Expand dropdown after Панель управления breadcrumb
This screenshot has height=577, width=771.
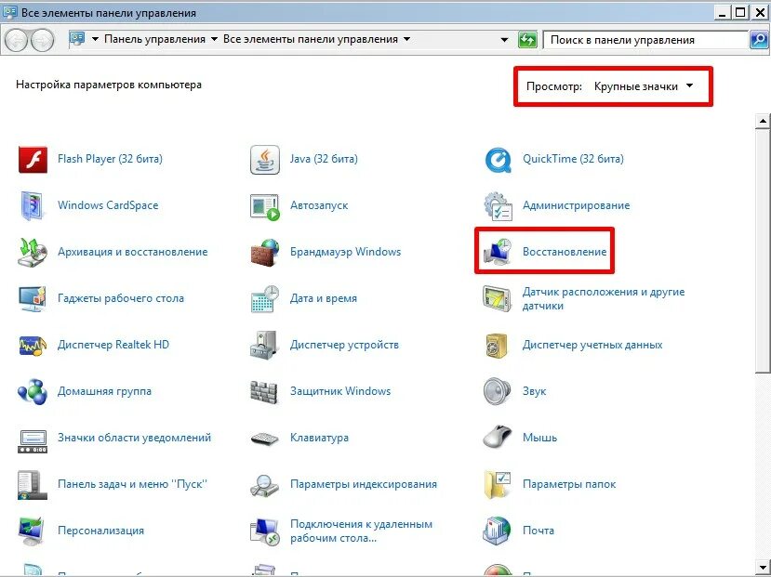215,39
